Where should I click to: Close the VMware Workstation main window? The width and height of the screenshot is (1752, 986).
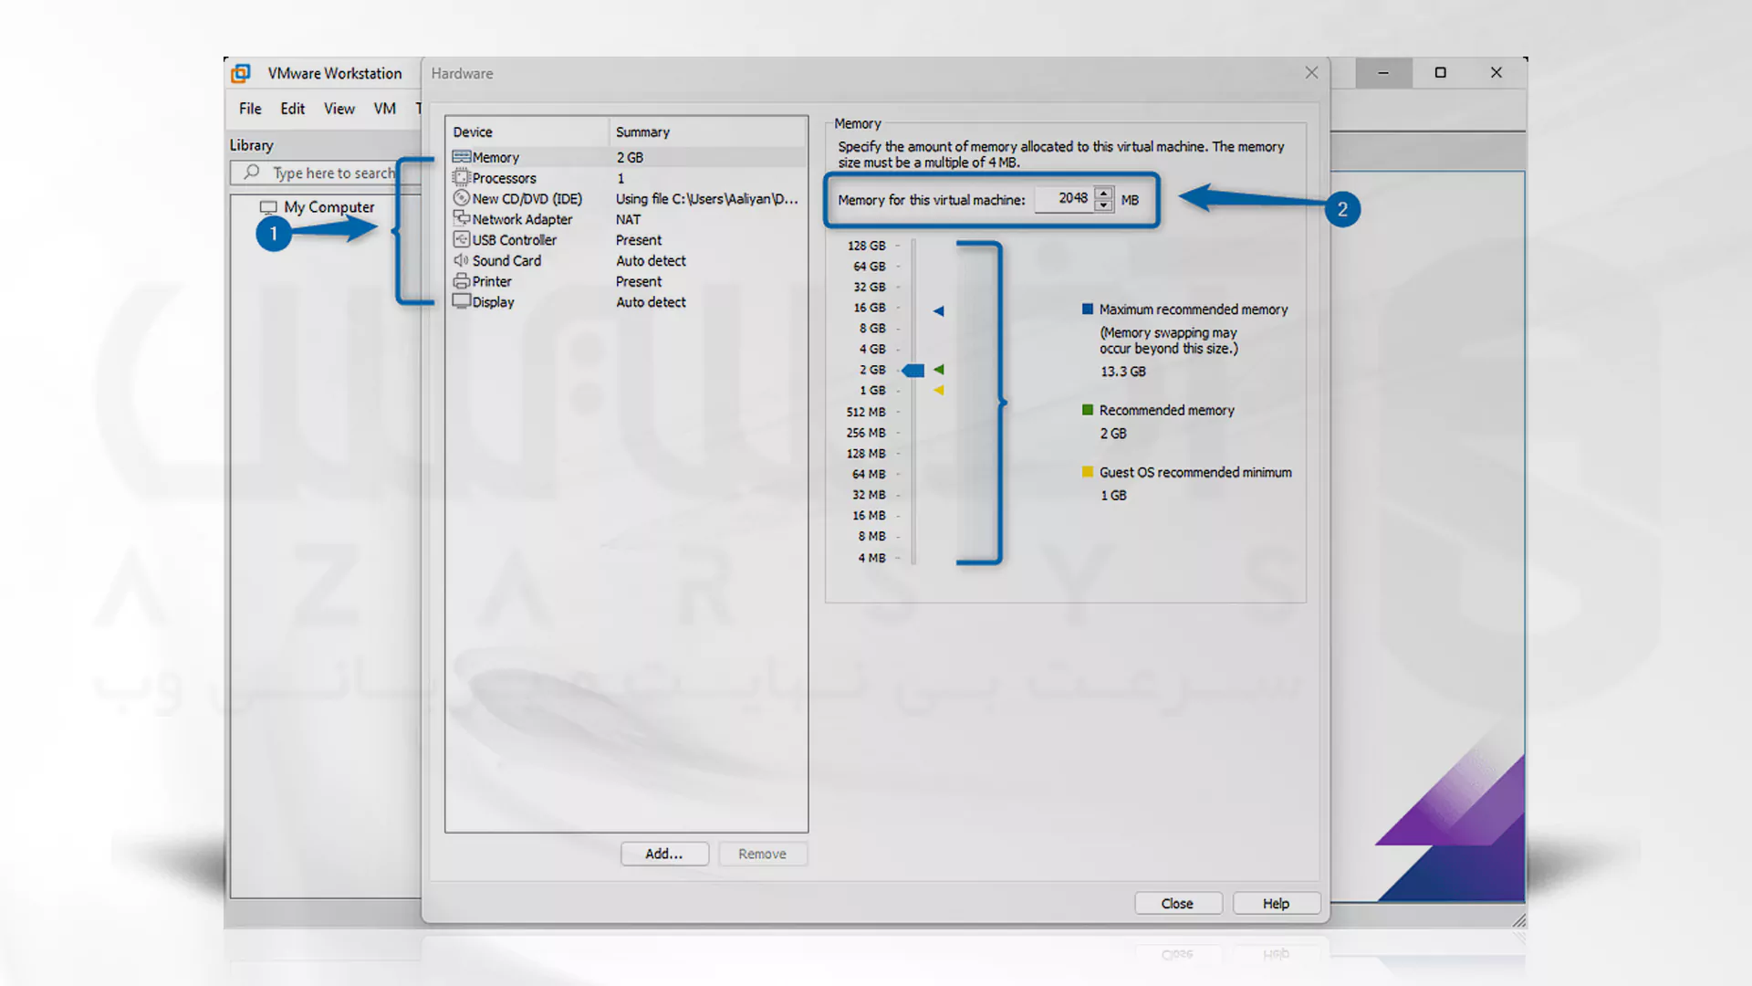[x=1496, y=73]
